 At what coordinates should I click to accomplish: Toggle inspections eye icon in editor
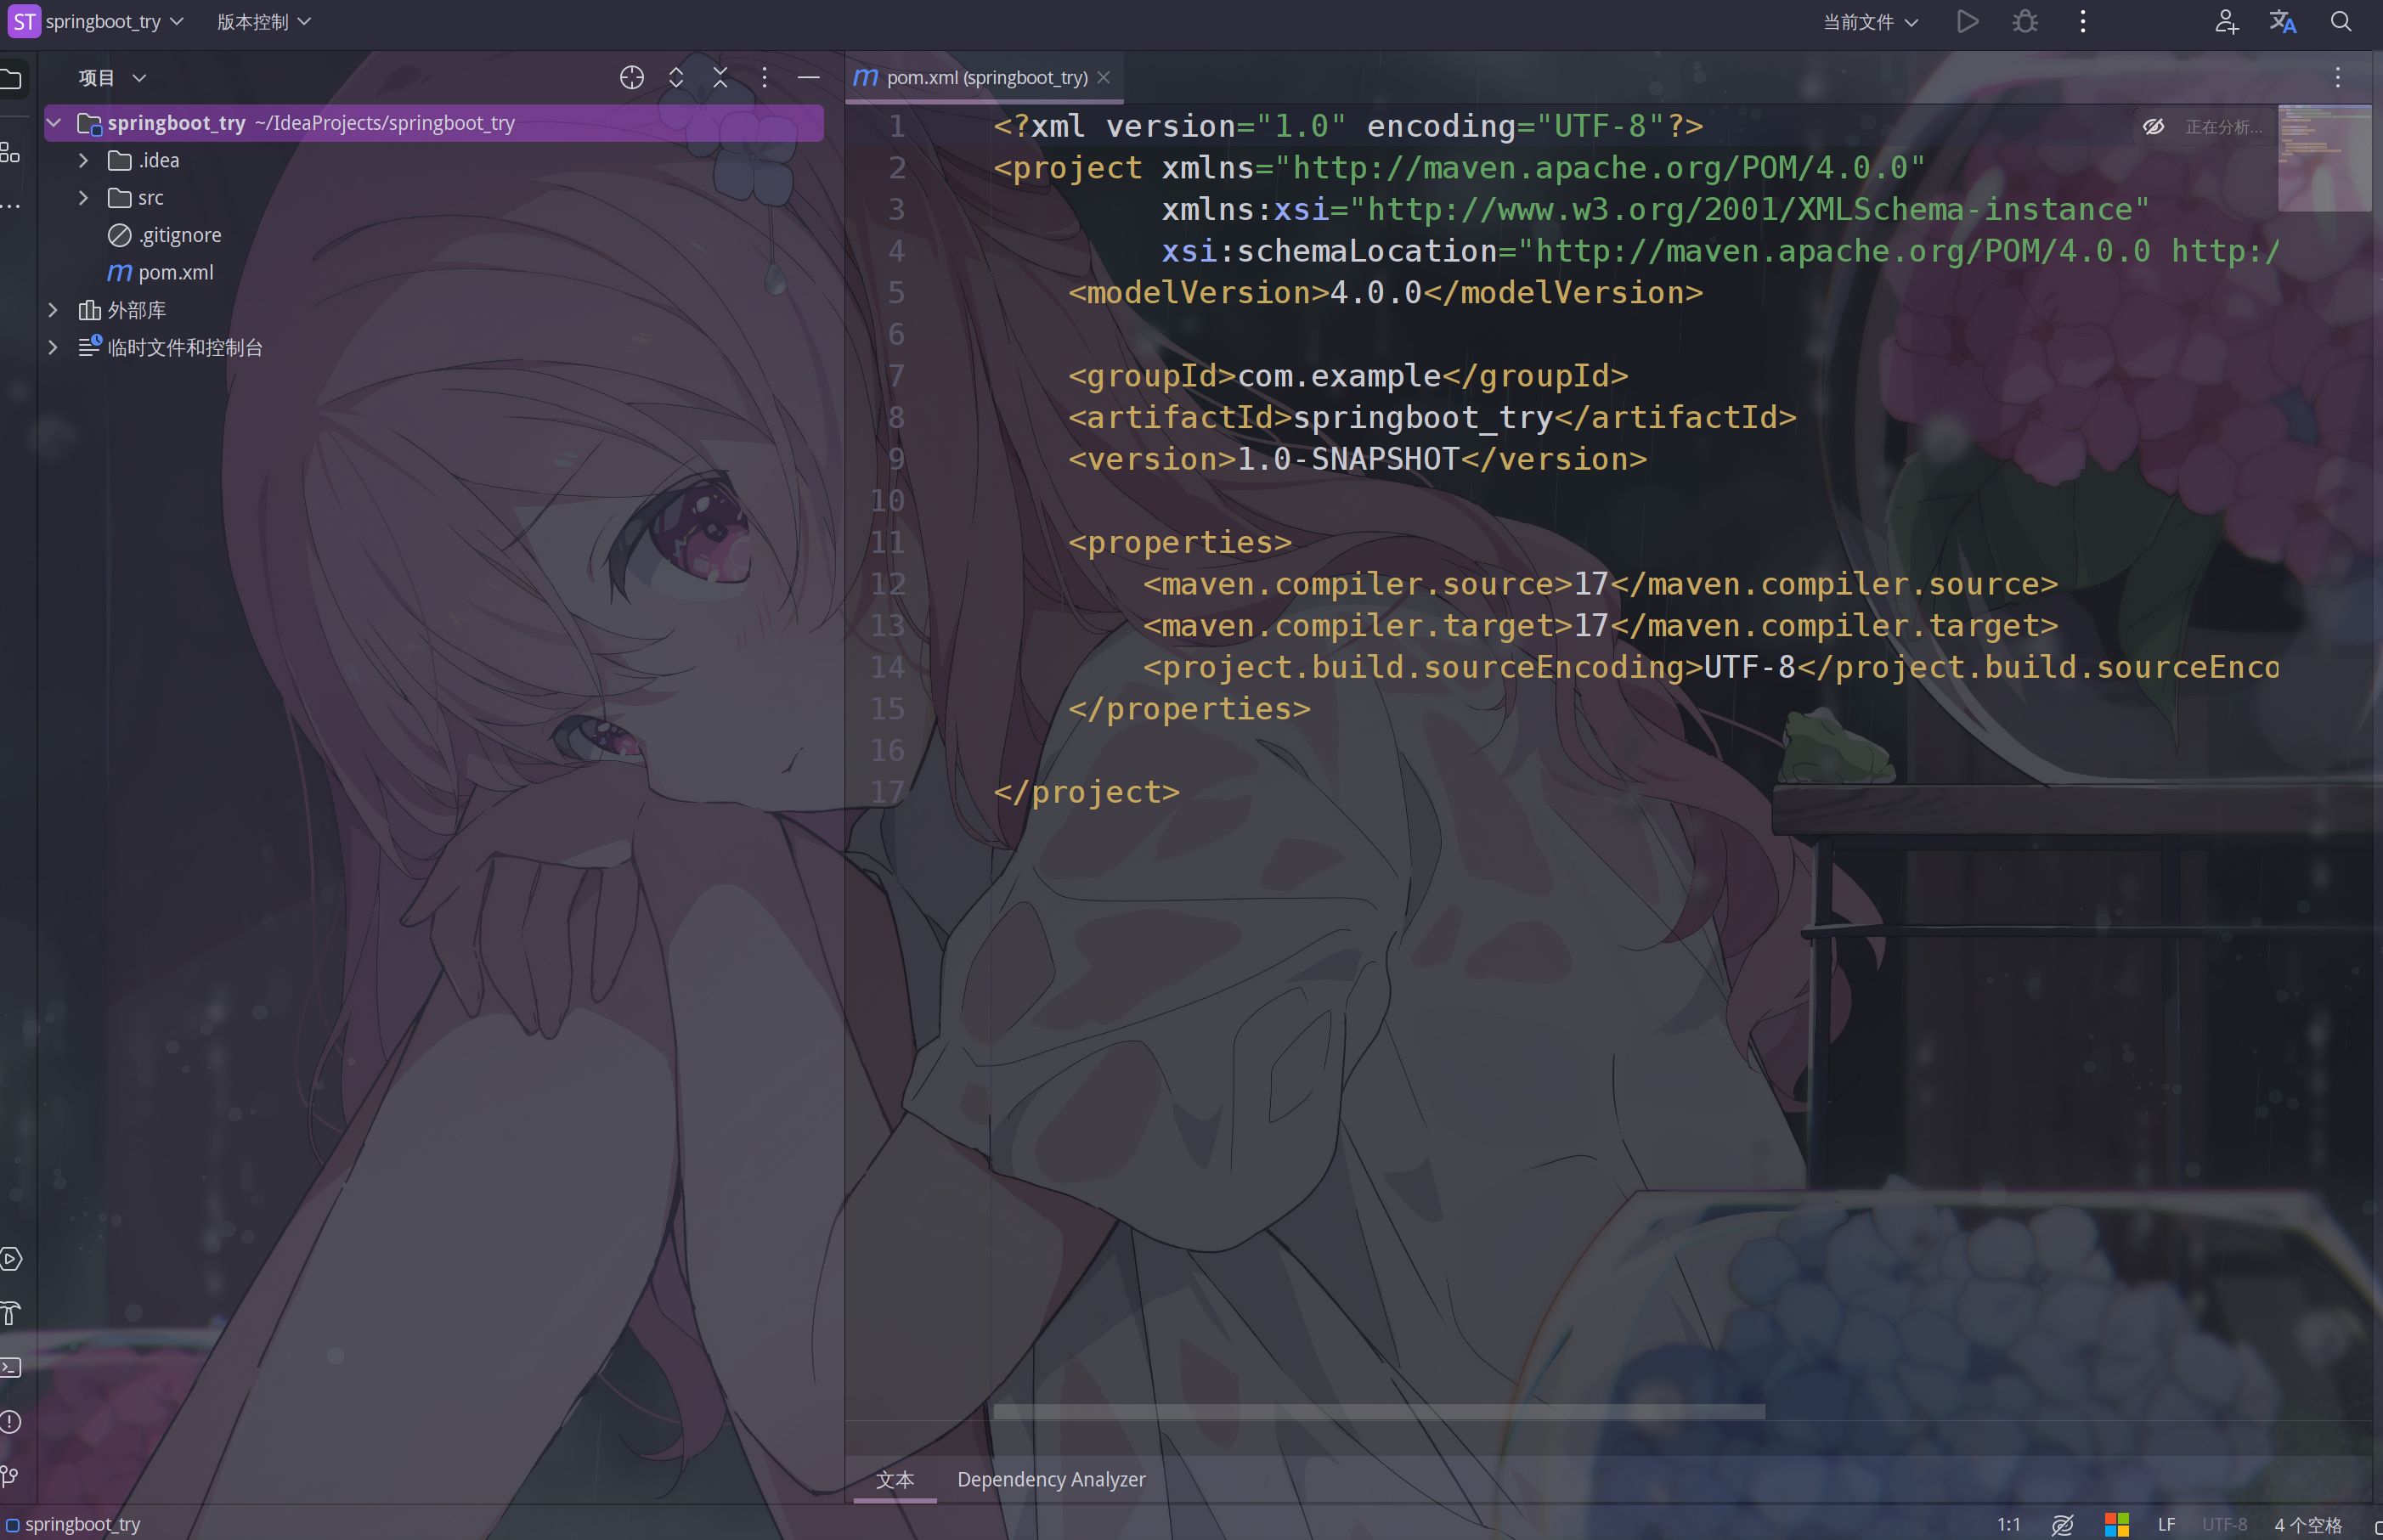tap(2153, 127)
